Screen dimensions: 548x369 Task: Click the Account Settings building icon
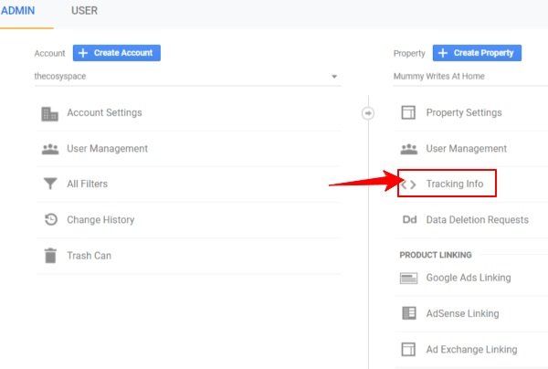[x=49, y=113]
